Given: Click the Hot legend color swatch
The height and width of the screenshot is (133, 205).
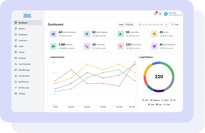Looking at the screenshot, I should (x=171, y=100).
